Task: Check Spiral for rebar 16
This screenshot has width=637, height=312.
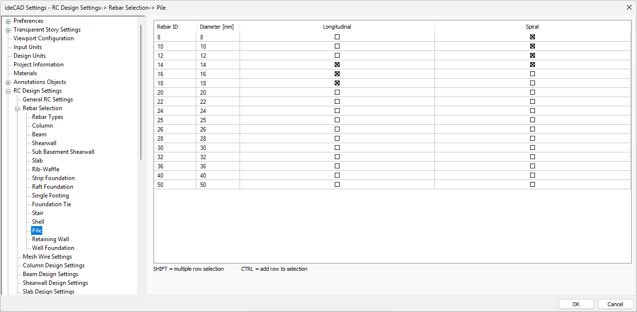Action: click(533, 74)
